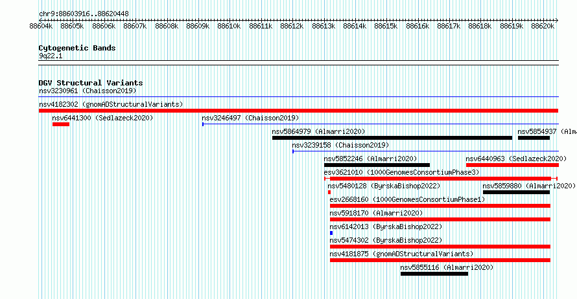Click the tiny red marker for nsv5480128
Image resolution: width=577 pixels, height=299 pixels.
pos(329,192)
